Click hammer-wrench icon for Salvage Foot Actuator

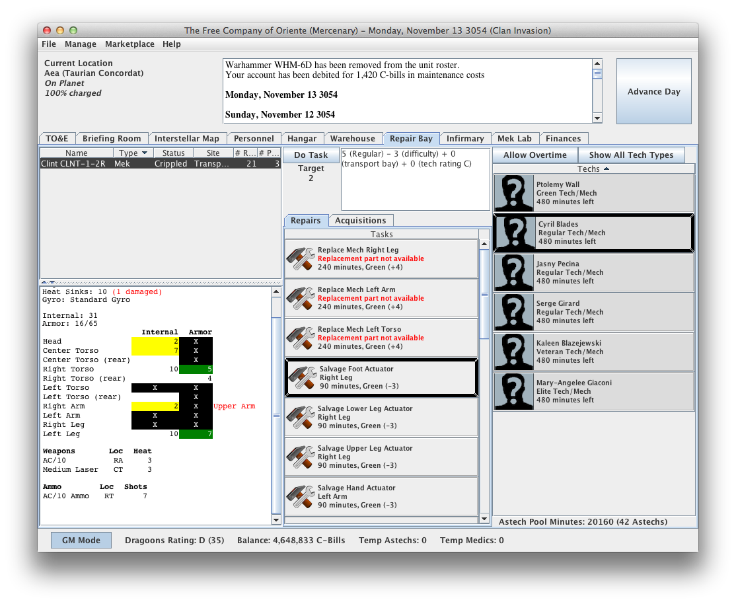(303, 377)
